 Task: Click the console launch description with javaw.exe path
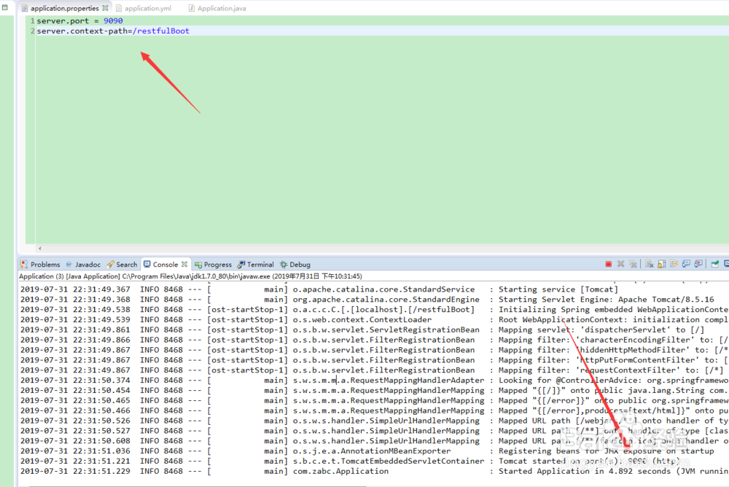pyautogui.click(x=190, y=276)
